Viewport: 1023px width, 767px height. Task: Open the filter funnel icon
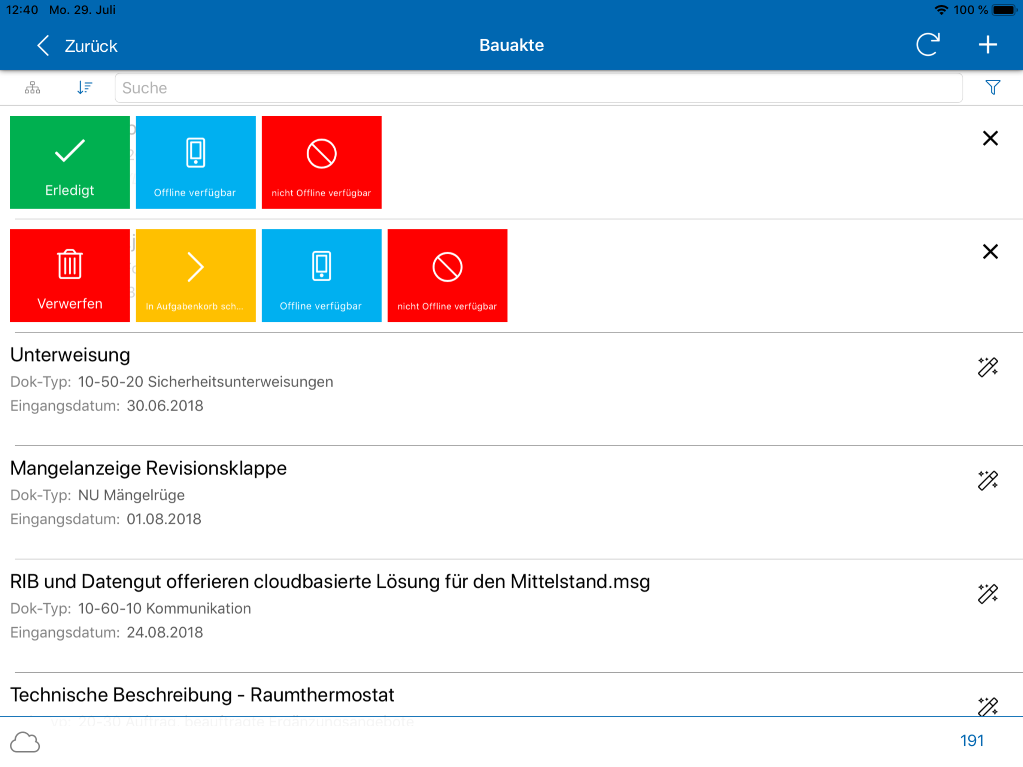(x=992, y=87)
